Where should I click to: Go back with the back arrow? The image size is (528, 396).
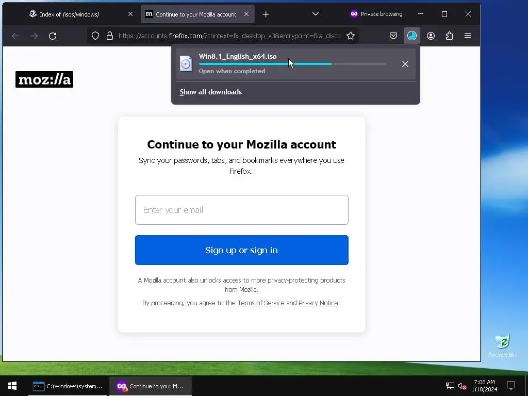15,36
